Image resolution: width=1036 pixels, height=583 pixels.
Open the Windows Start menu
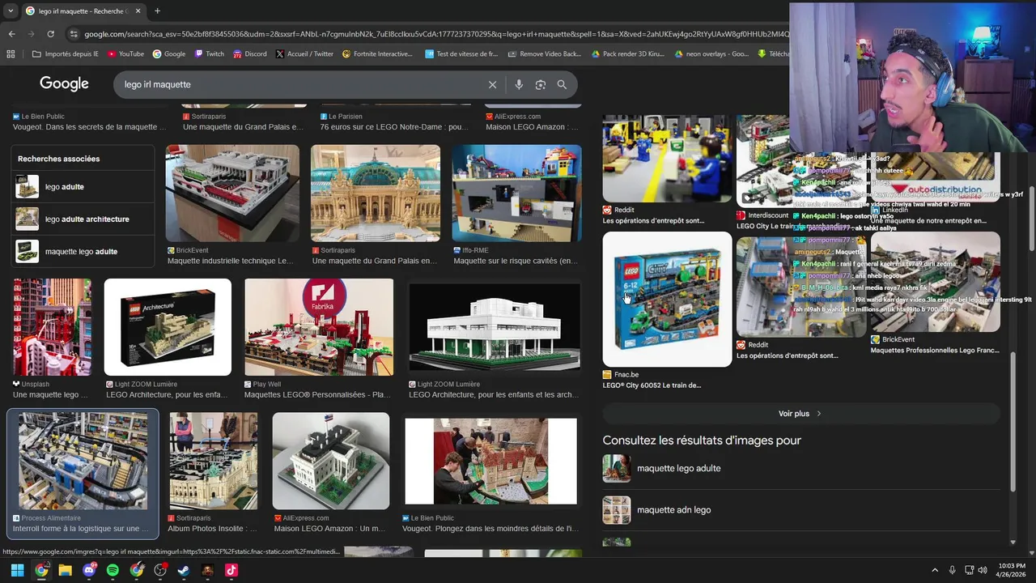click(x=17, y=570)
